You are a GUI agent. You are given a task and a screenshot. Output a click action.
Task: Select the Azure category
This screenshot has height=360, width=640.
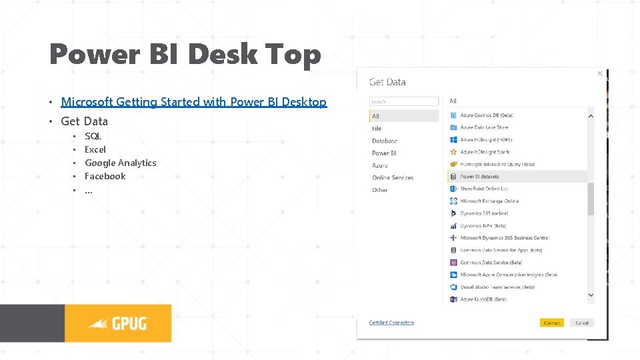[379, 165]
